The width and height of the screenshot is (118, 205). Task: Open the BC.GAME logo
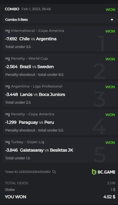103,172
